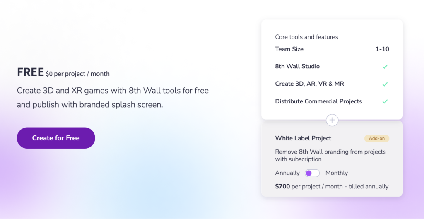The image size is (424, 219).
Task: Click the Create for Free button
Action: pyautogui.click(x=56, y=138)
